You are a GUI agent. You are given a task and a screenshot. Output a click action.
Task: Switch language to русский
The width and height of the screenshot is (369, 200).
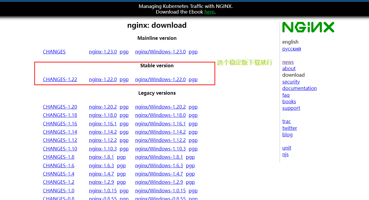pos(292,49)
